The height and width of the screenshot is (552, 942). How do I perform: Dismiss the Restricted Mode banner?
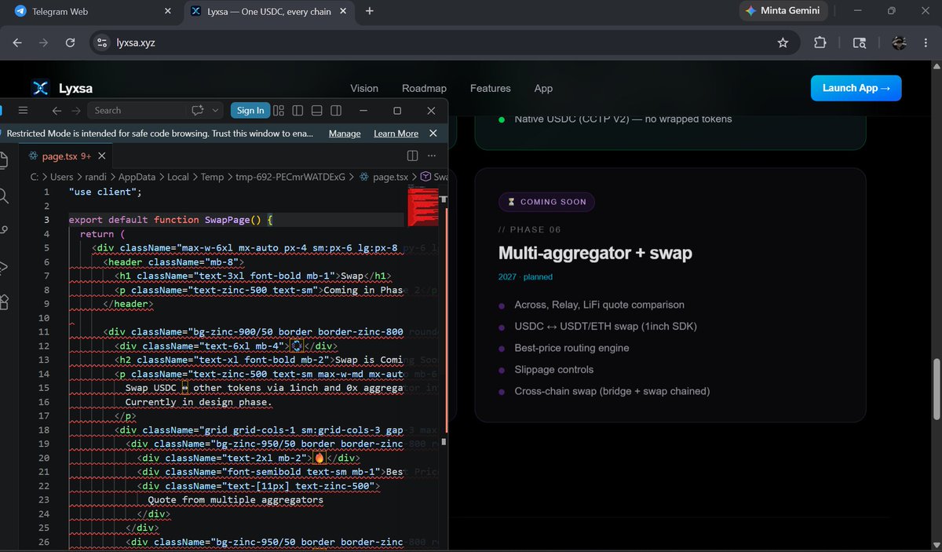[433, 133]
